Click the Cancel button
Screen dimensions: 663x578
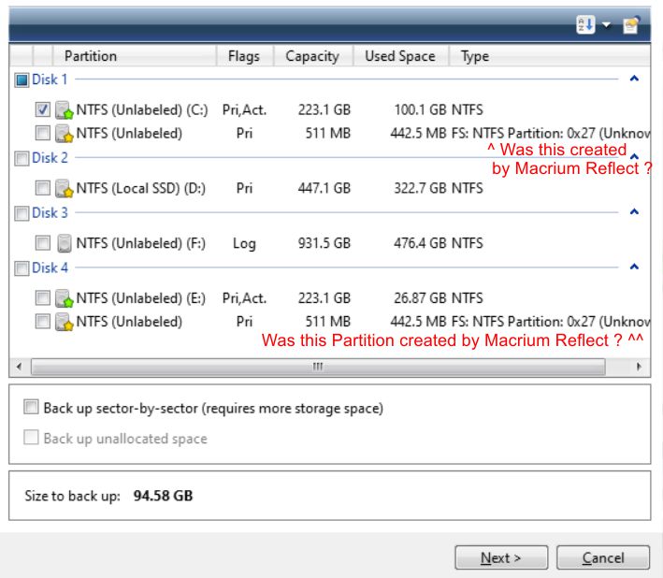[x=603, y=557]
